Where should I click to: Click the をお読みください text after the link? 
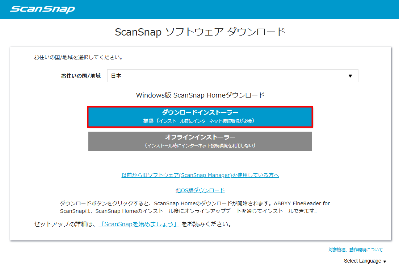coord(206,224)
